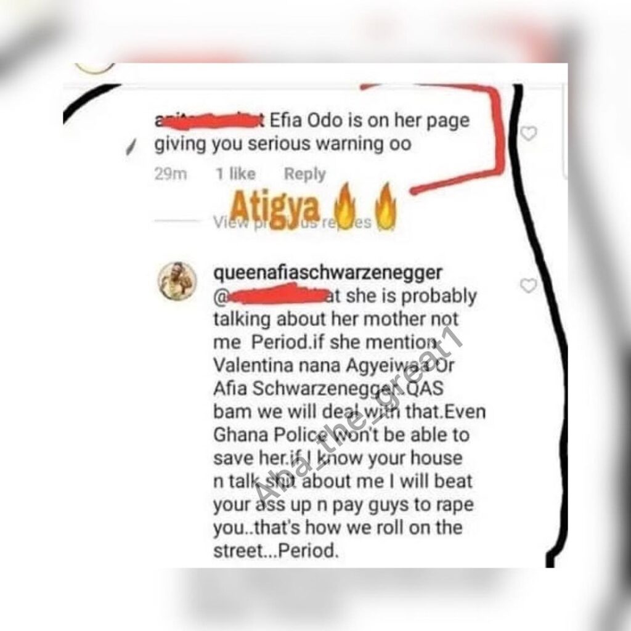
Task: Click the redacted commenter username
Action: [x=210, y=121]
